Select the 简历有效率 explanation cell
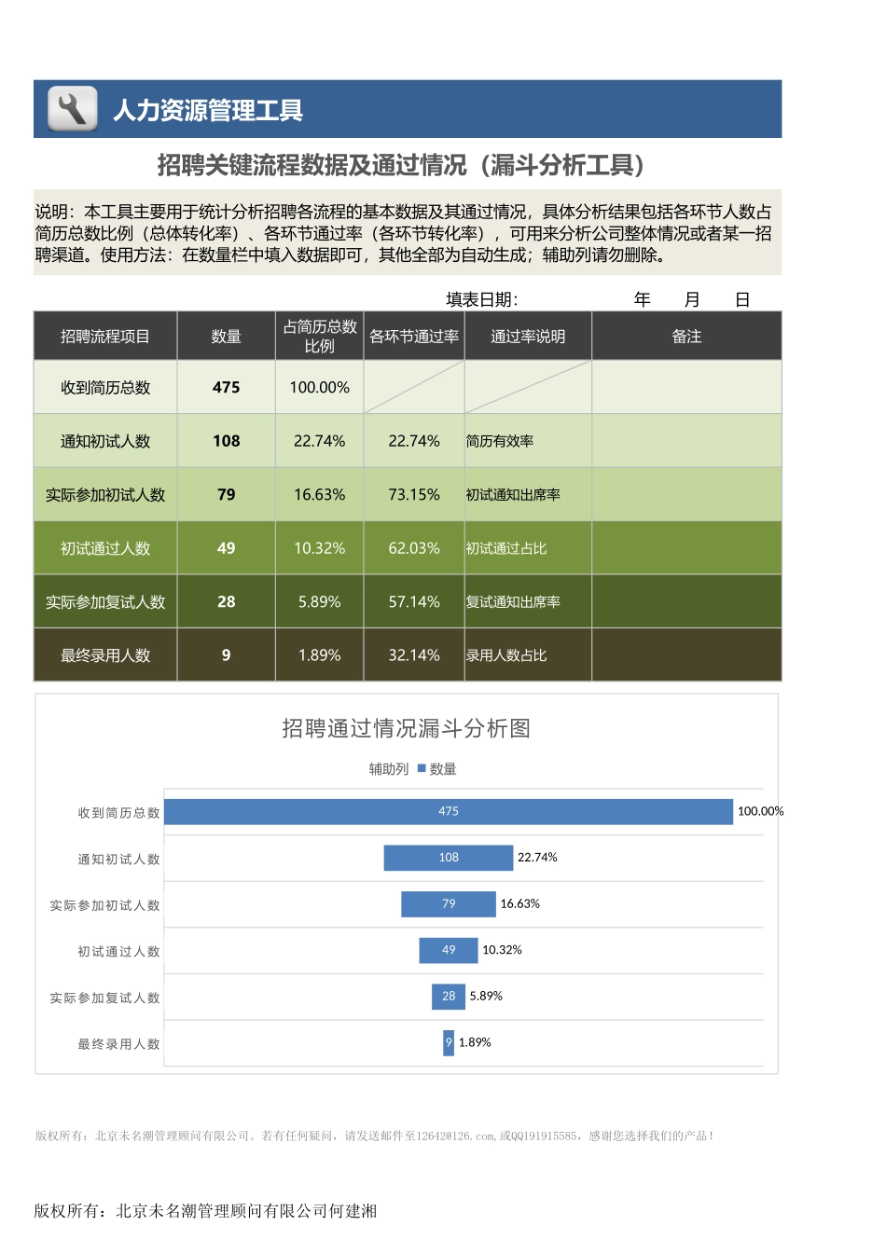Image resolution: width=886 pixels, height=1253 pixels. 528,441
